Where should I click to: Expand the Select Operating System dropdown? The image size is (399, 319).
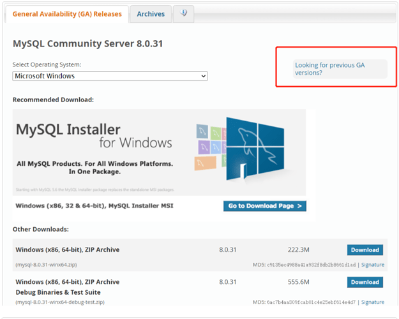click(110, 76)
